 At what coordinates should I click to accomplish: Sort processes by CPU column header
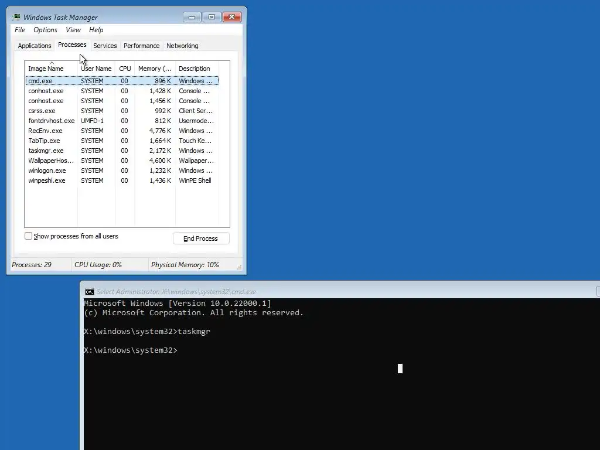[125, 69]
